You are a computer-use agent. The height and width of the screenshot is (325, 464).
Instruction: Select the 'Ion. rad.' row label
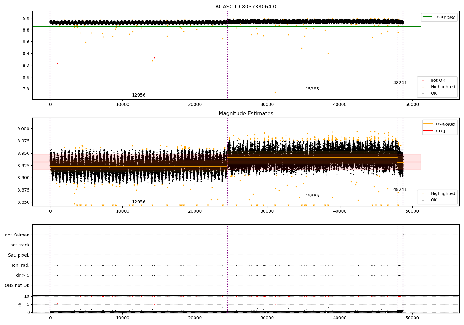tap(21, 265)
